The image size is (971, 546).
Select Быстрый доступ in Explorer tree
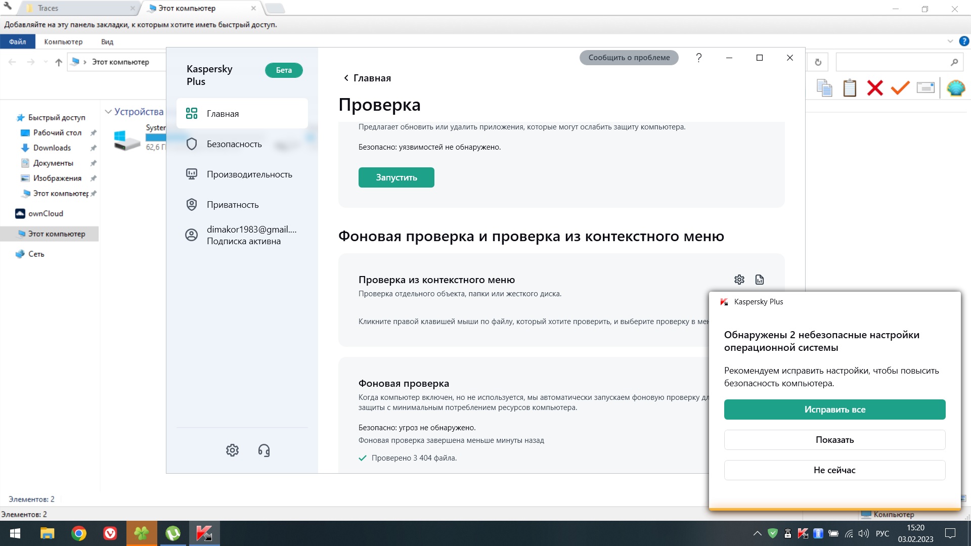point(51,117)
